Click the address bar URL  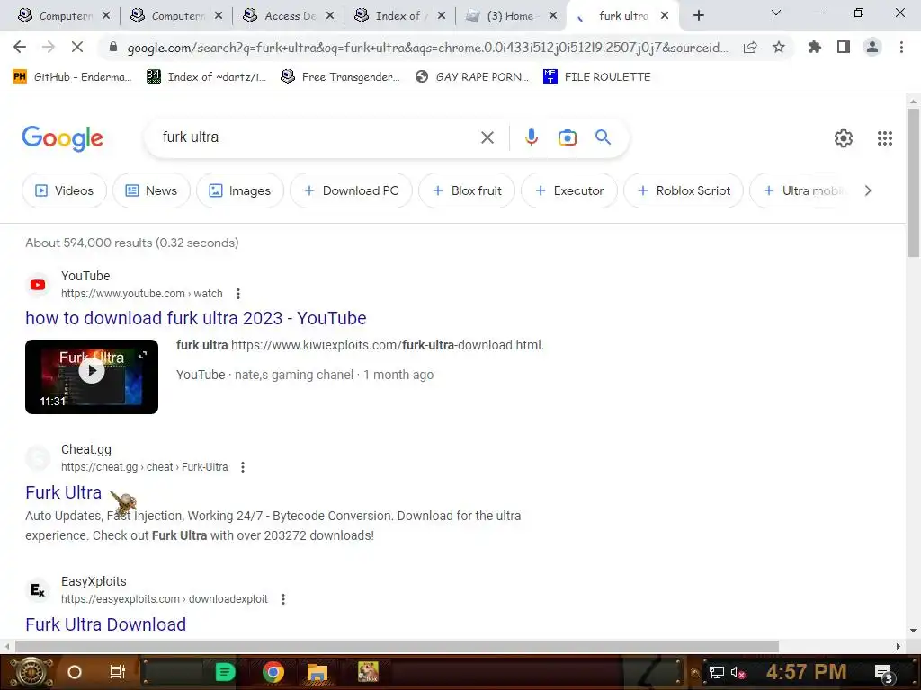[x=427, y=48]
